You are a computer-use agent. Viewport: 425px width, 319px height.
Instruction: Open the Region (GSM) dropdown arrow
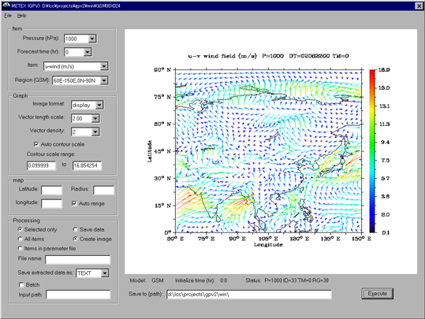[x=104, y=80]
